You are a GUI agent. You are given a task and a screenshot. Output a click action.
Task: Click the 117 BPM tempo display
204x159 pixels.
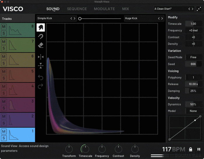click(174, 149)
